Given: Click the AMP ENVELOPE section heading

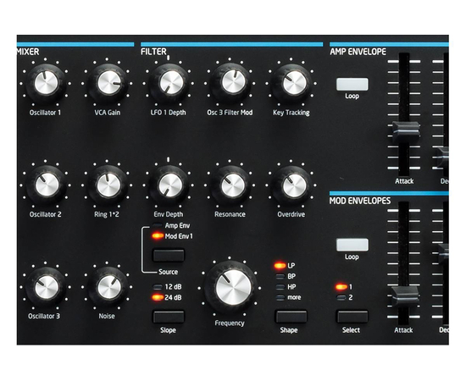Looking at the screenshot, I should [x=358, y=52].
